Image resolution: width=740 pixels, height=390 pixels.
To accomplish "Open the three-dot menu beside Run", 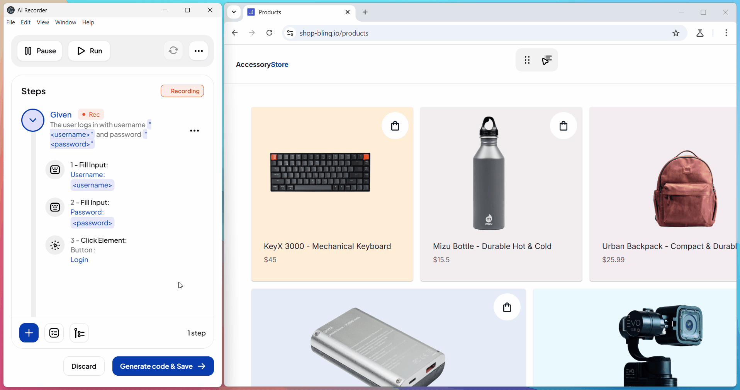I will [x=199, y=51].
